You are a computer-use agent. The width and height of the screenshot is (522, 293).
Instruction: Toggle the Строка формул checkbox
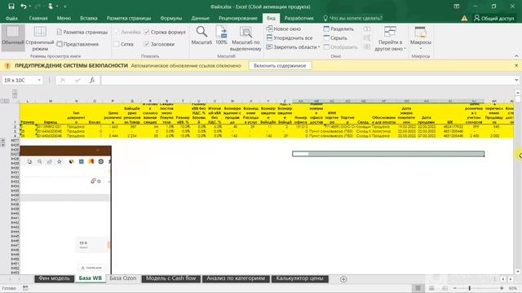point(147,33)
